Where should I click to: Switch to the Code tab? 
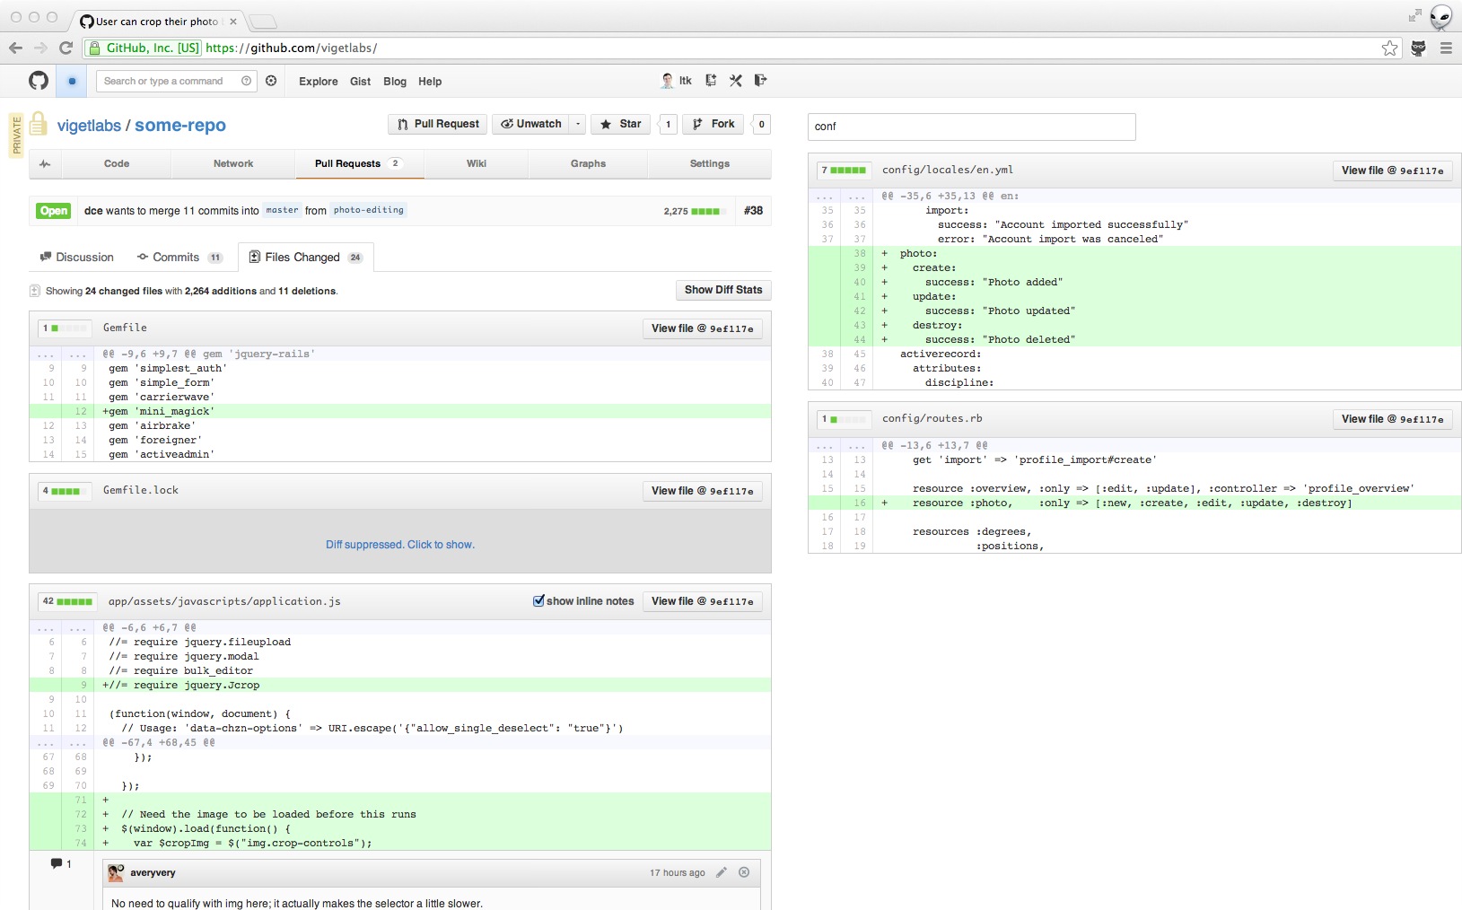117,164
